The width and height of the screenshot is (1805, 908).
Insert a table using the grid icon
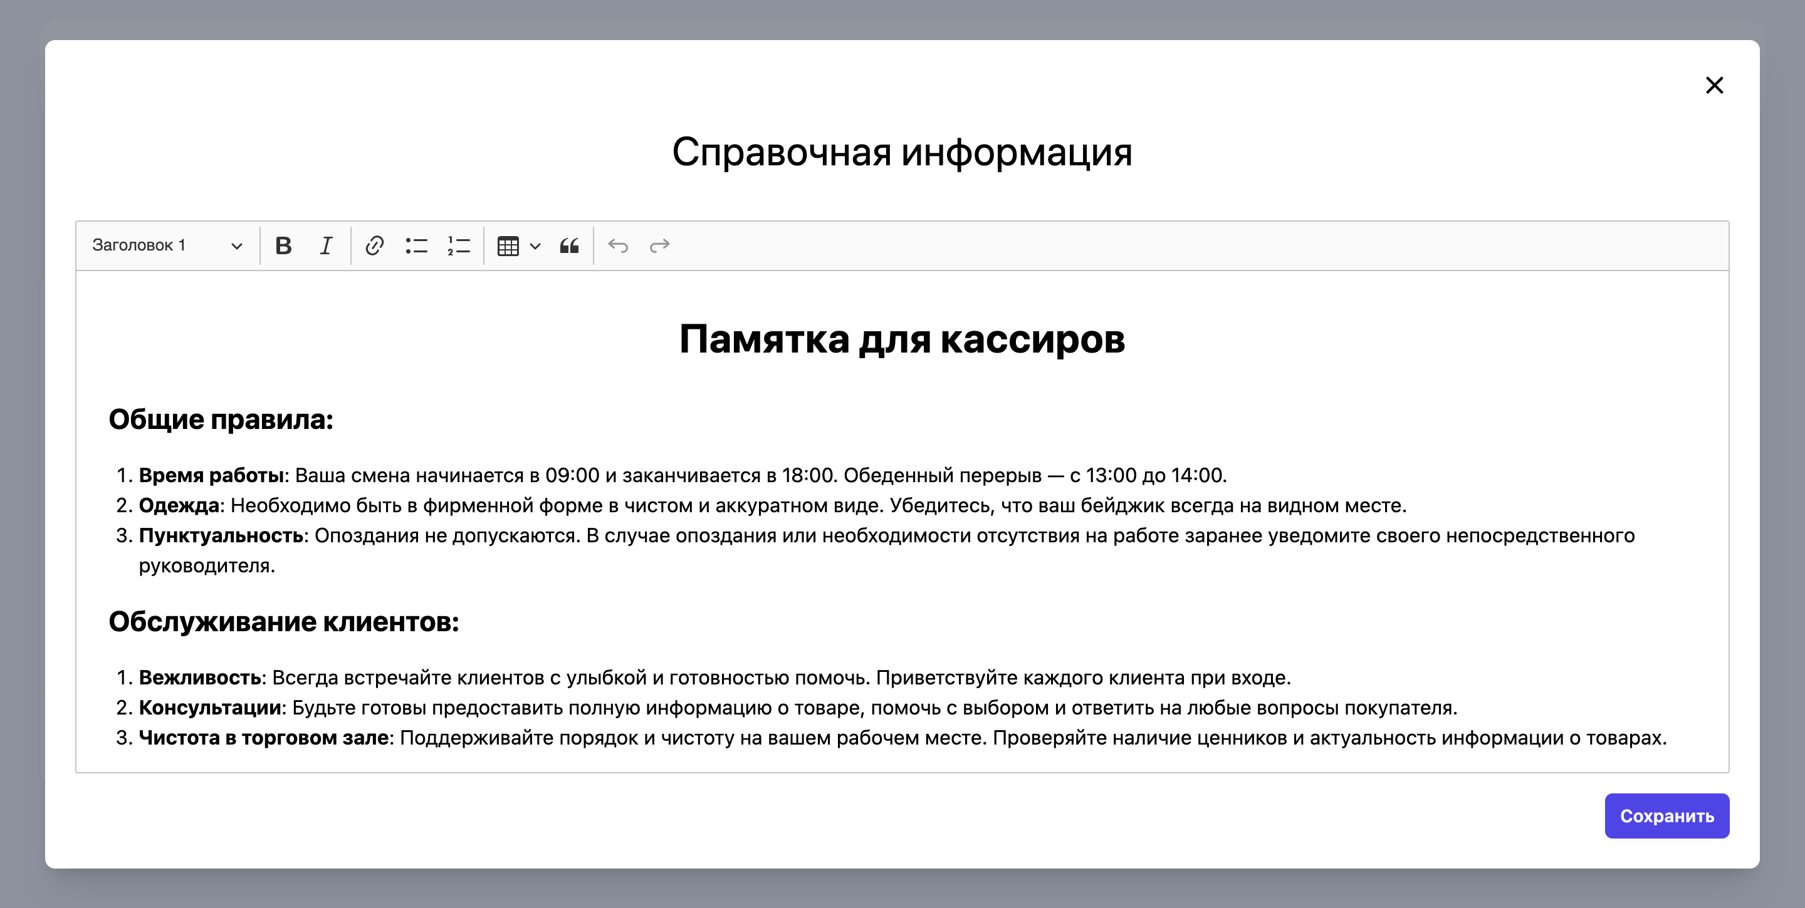508,245
